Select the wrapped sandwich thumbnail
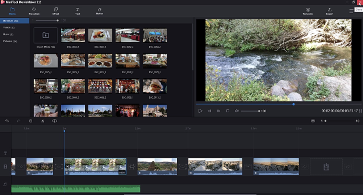The image size is (363, 195). pos(155,86)
